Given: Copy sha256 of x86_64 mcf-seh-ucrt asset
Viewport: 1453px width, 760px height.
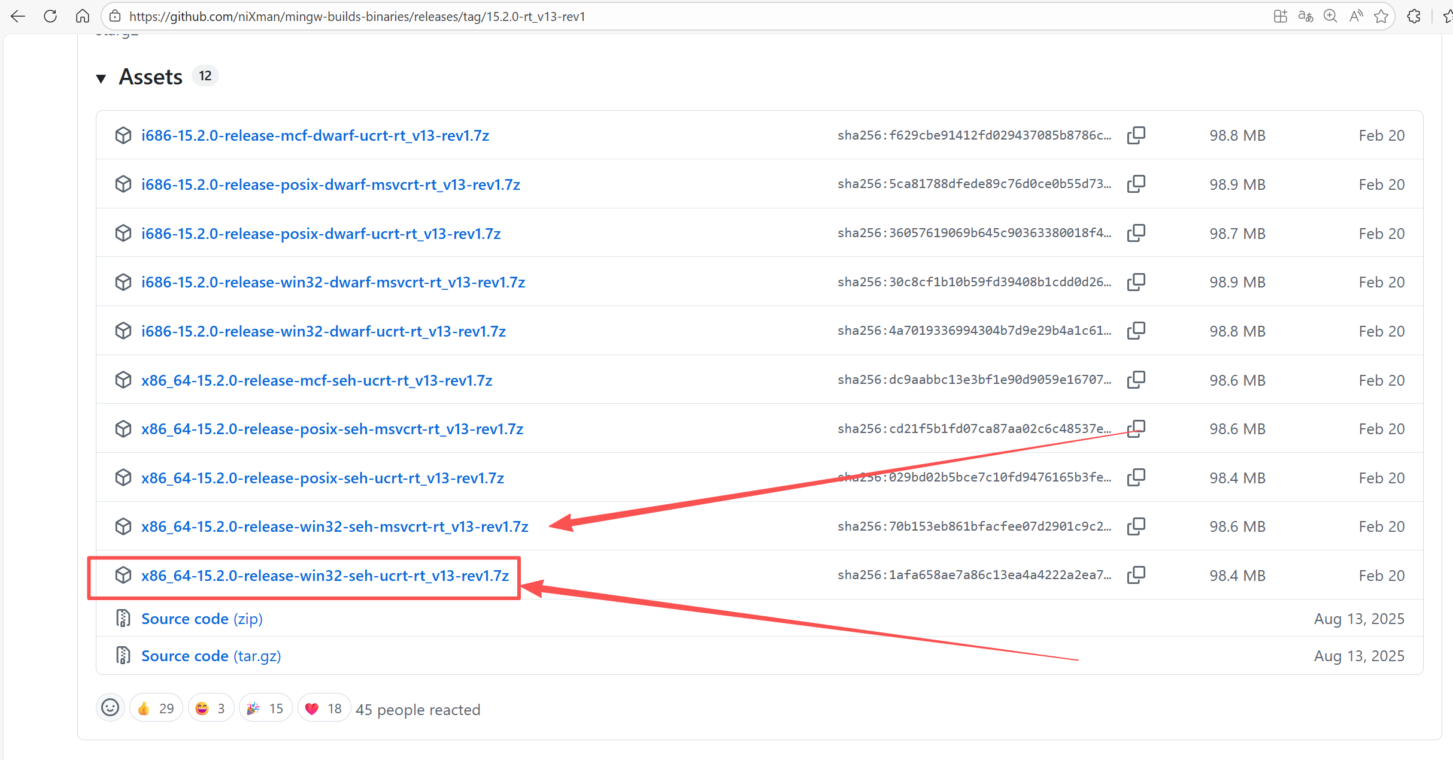Looking at the screenshot, I should (x=1136, y=380).
